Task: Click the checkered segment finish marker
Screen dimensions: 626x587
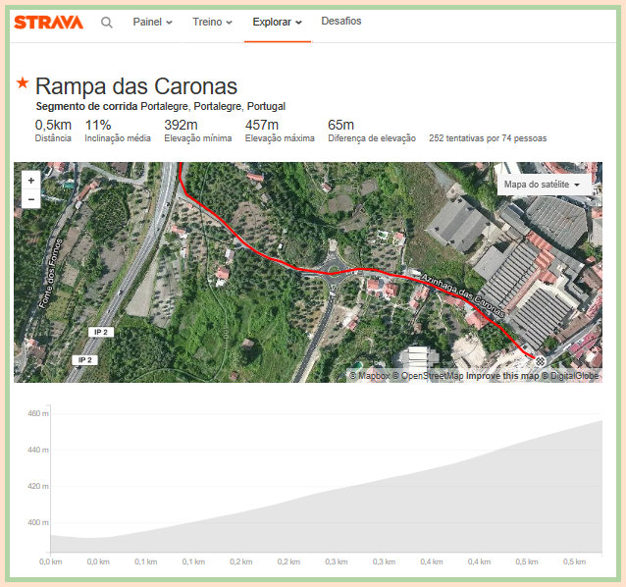Action: (540, 361)
